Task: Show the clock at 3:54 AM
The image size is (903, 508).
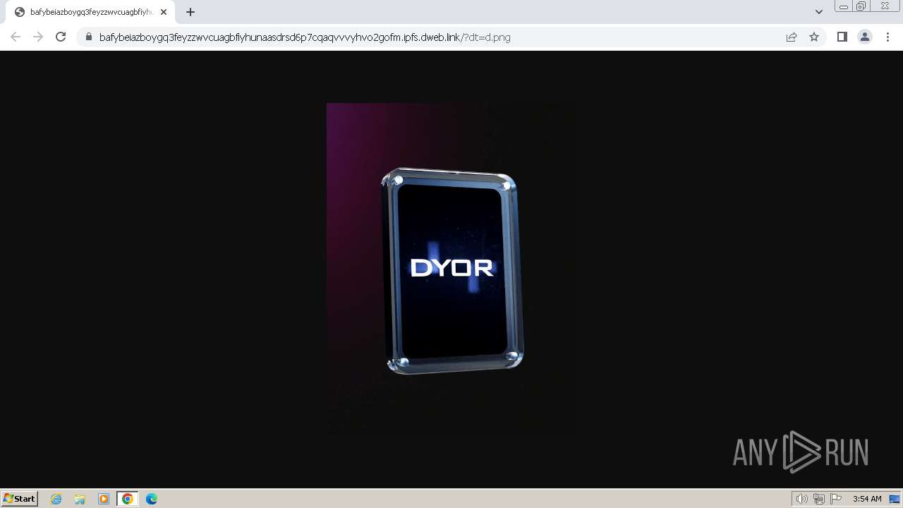Action: pos(867,499)
